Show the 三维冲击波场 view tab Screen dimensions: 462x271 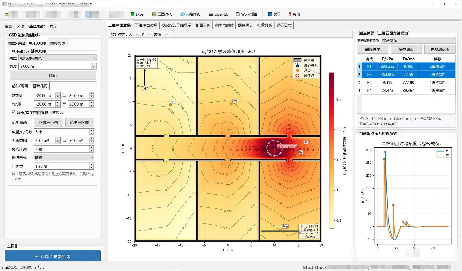146,25
